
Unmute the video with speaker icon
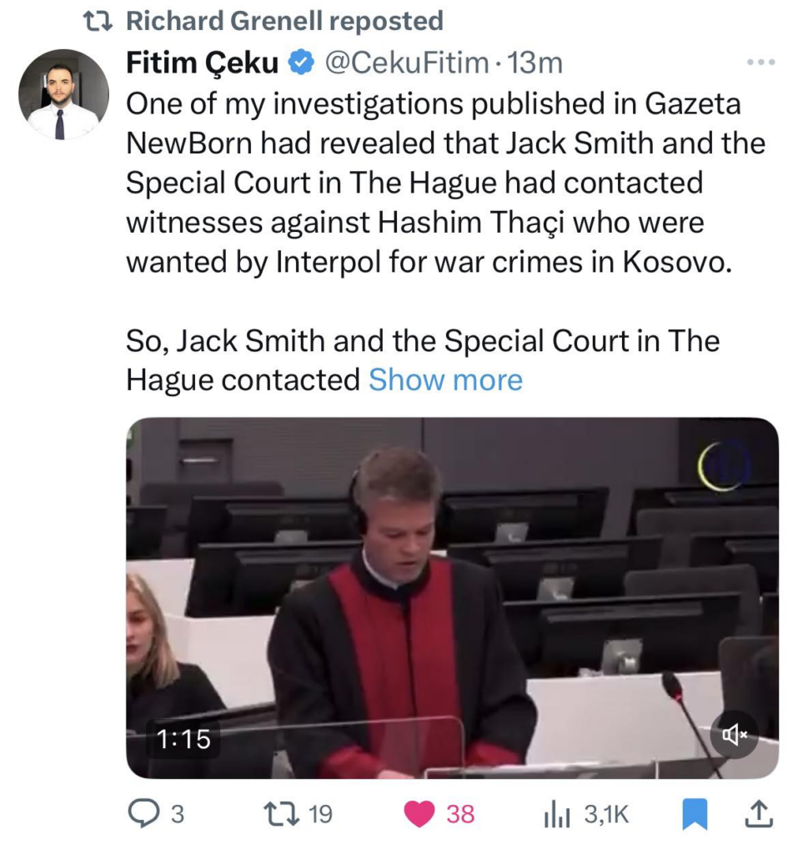(x=735, y=735)
